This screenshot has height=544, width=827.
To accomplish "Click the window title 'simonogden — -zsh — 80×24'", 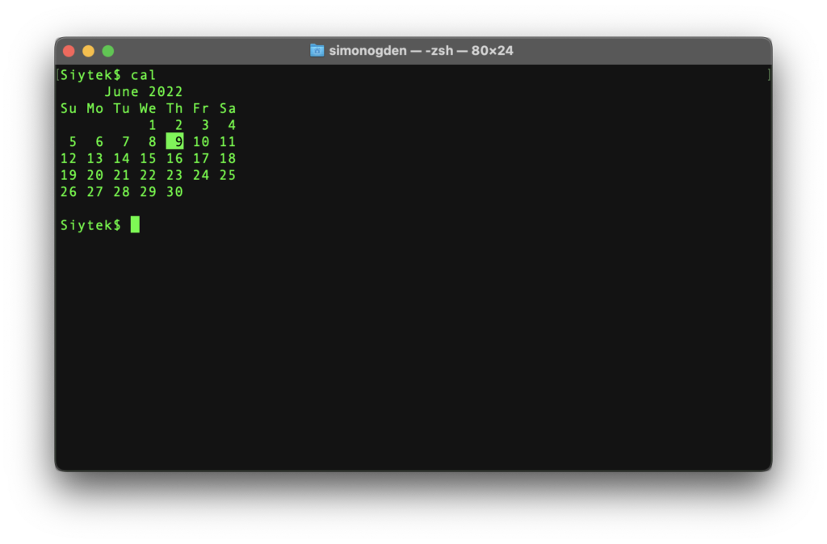I will [421, 51].
